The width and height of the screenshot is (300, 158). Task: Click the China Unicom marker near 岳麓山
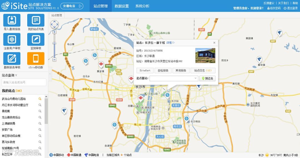(x=141, y=98)
